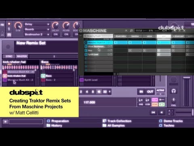Click the Bass slot waveform
Screen dimensions: 194x146
click(x=59, y=67)
